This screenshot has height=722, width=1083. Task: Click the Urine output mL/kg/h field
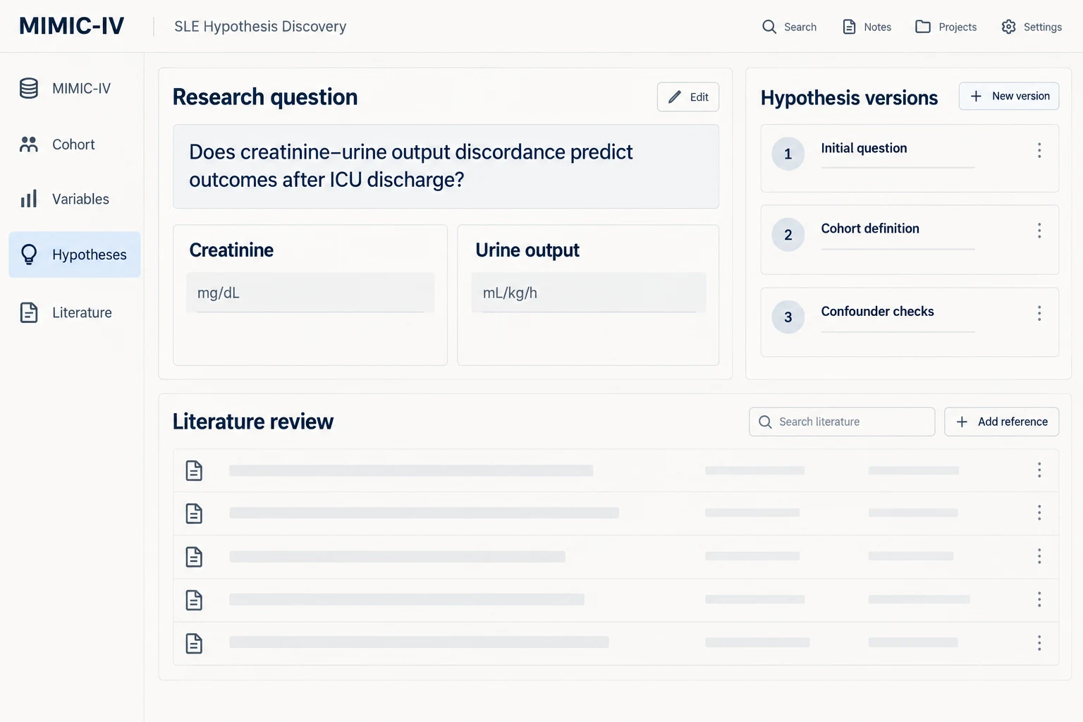click(589, 293)
